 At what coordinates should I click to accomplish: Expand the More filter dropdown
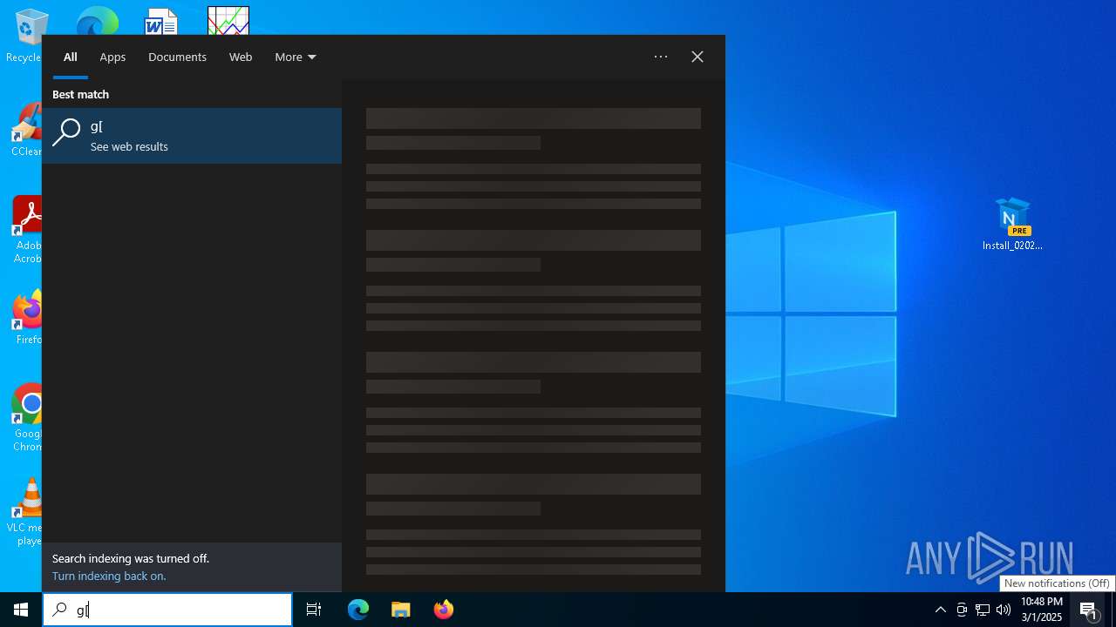coord(296,57)
